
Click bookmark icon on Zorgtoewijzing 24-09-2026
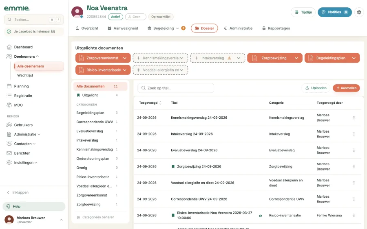173,166
